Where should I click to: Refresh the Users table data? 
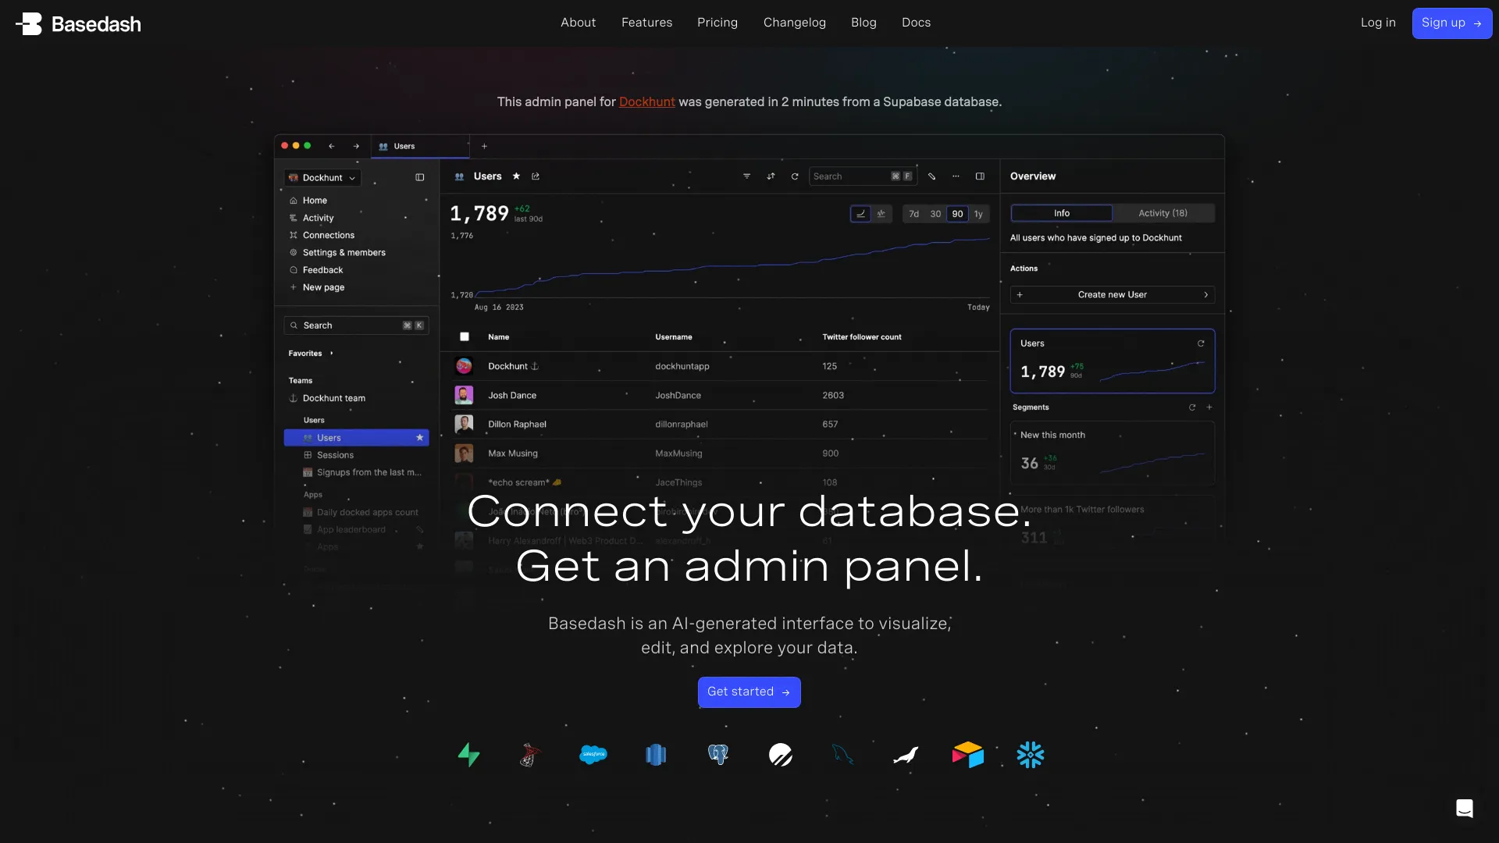pos(796,176)
